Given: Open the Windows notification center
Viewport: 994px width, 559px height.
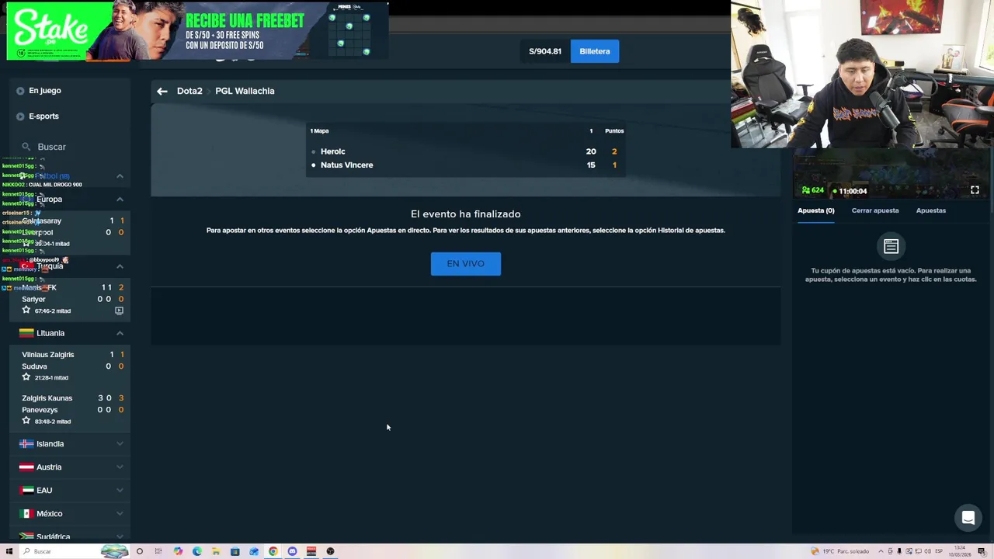Looking at the screenshot, I should [982, 551].
